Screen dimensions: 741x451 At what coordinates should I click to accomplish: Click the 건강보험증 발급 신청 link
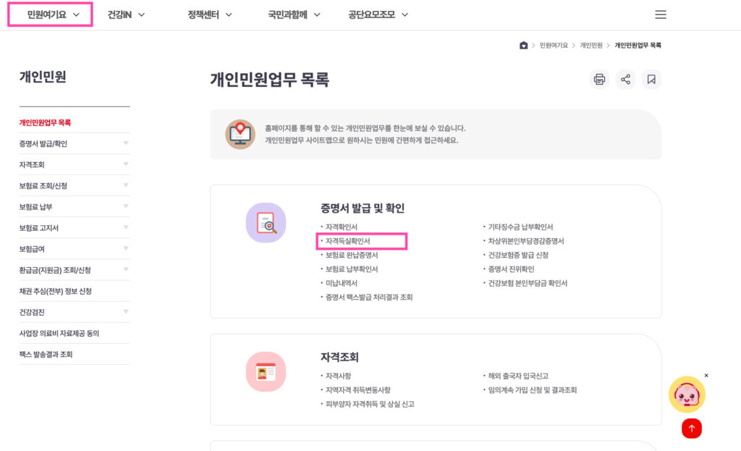(x=518, y=256)
